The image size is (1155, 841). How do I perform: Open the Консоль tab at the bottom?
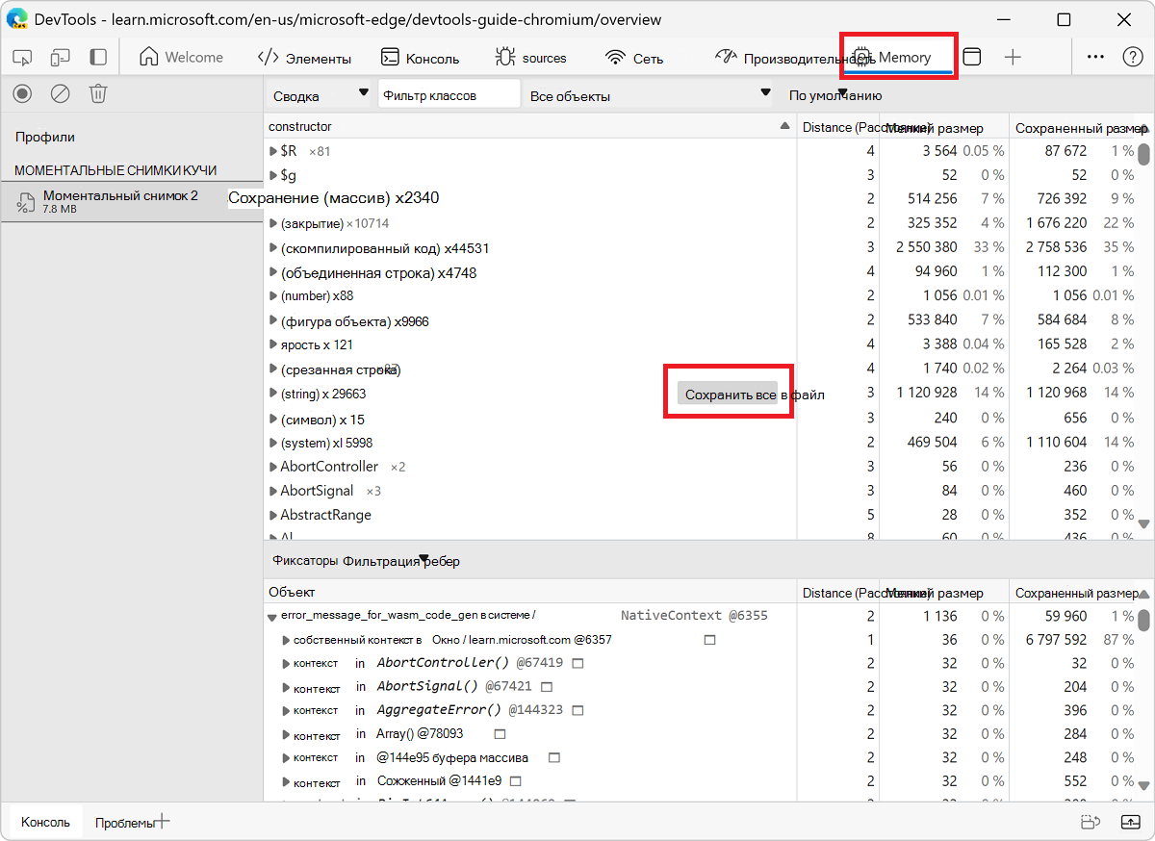click(44, 822)
